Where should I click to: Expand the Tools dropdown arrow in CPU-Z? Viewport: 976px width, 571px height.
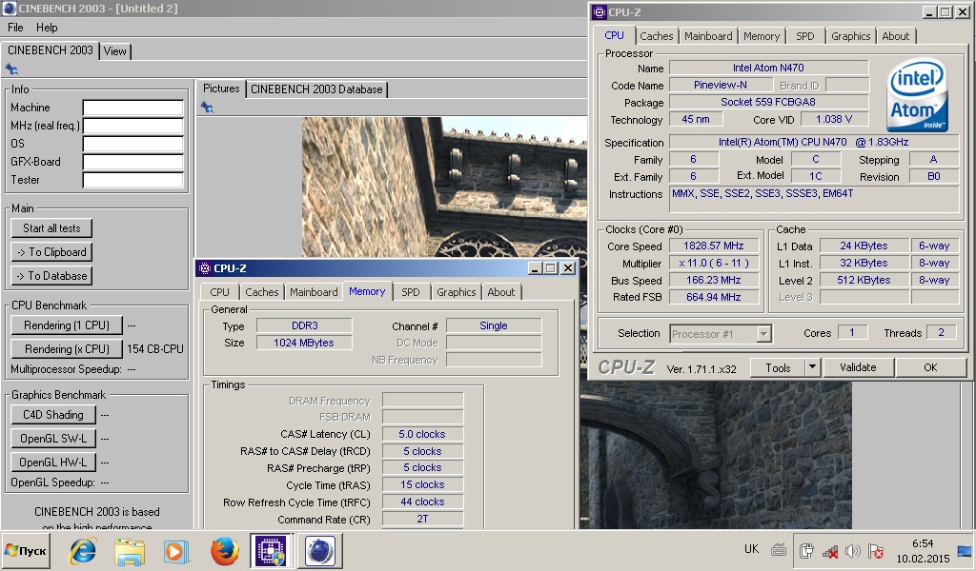click(812, 367)
